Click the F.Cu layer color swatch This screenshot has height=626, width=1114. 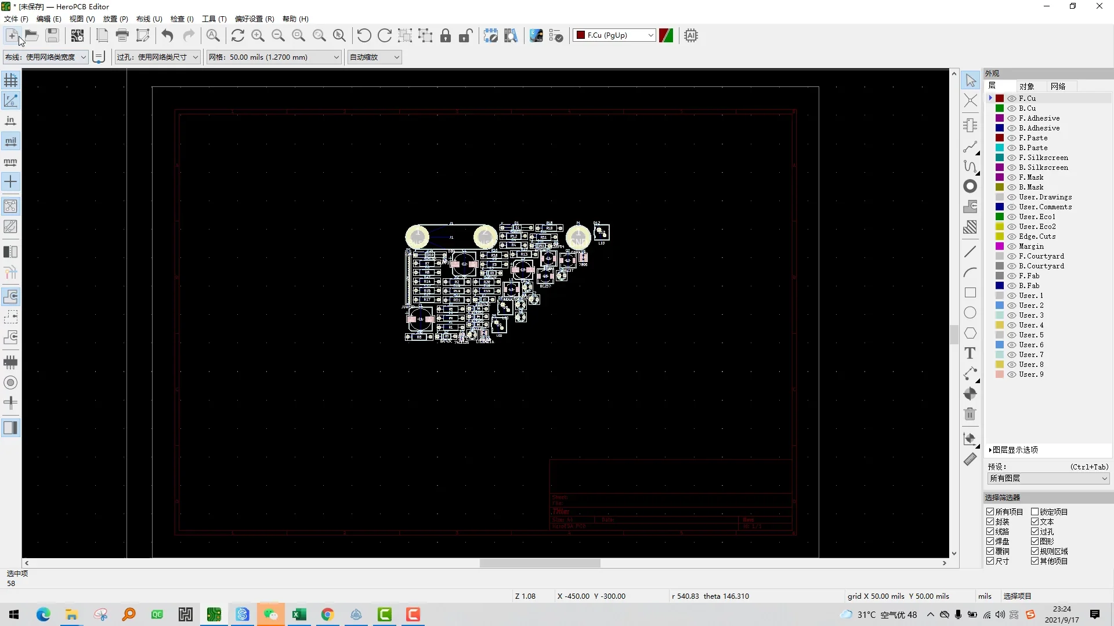click(999, 98)
